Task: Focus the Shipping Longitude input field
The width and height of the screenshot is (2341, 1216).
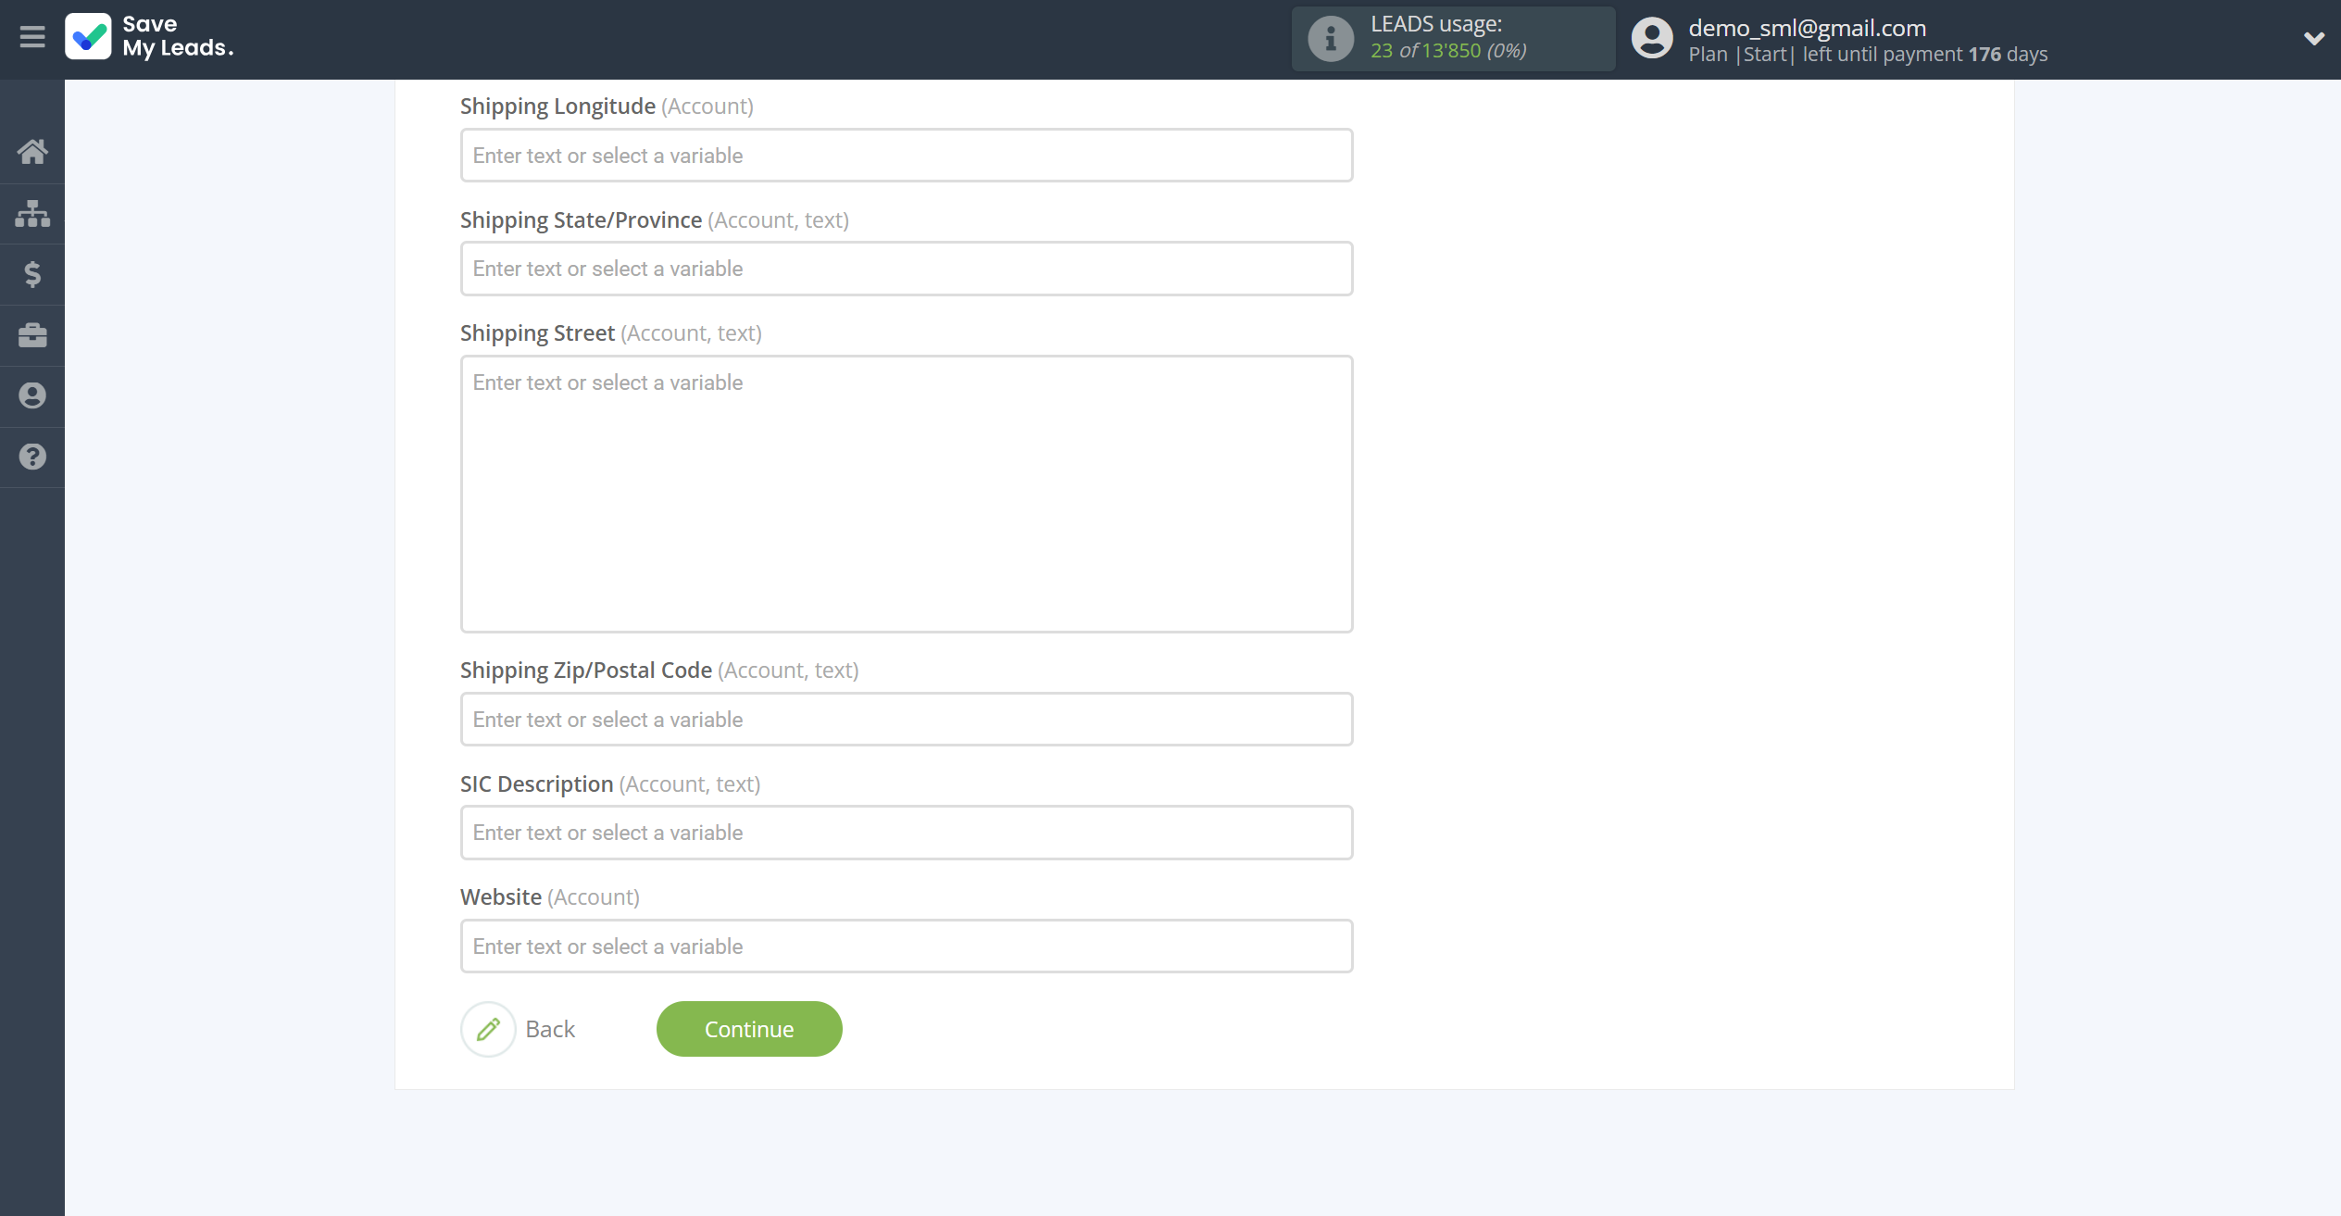Action: pos(907,156)
